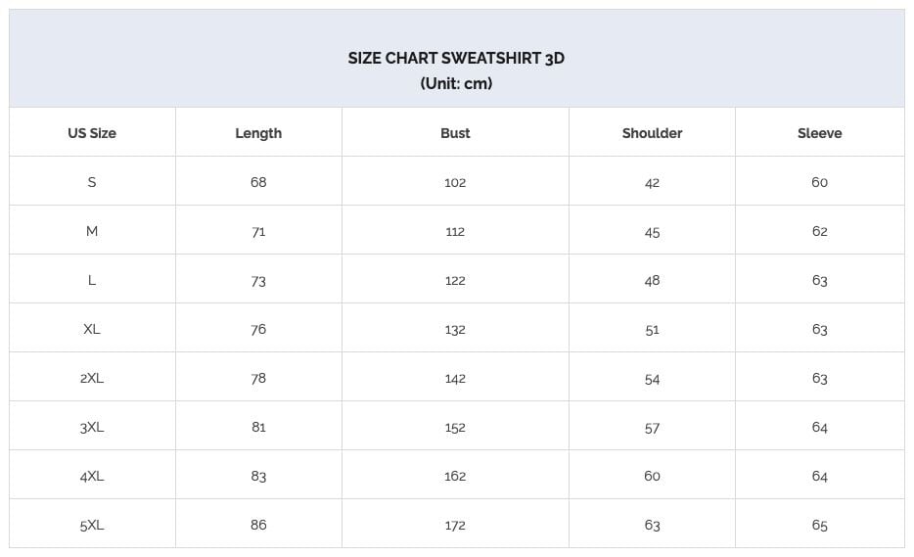Select the Sleeve column header
This screenshot has height=557, width=914.
click(820, 133)
